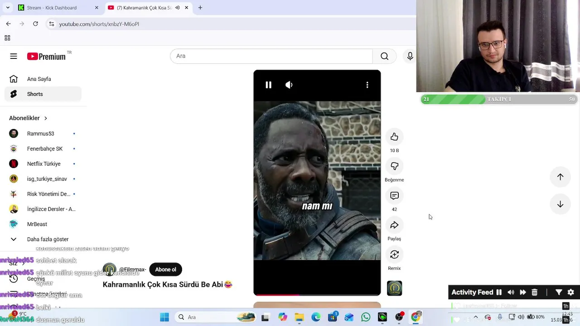Viewport: 580px width, 326px height.
Task: Open the 42 comments on the Short
Action: click(394, 196)
